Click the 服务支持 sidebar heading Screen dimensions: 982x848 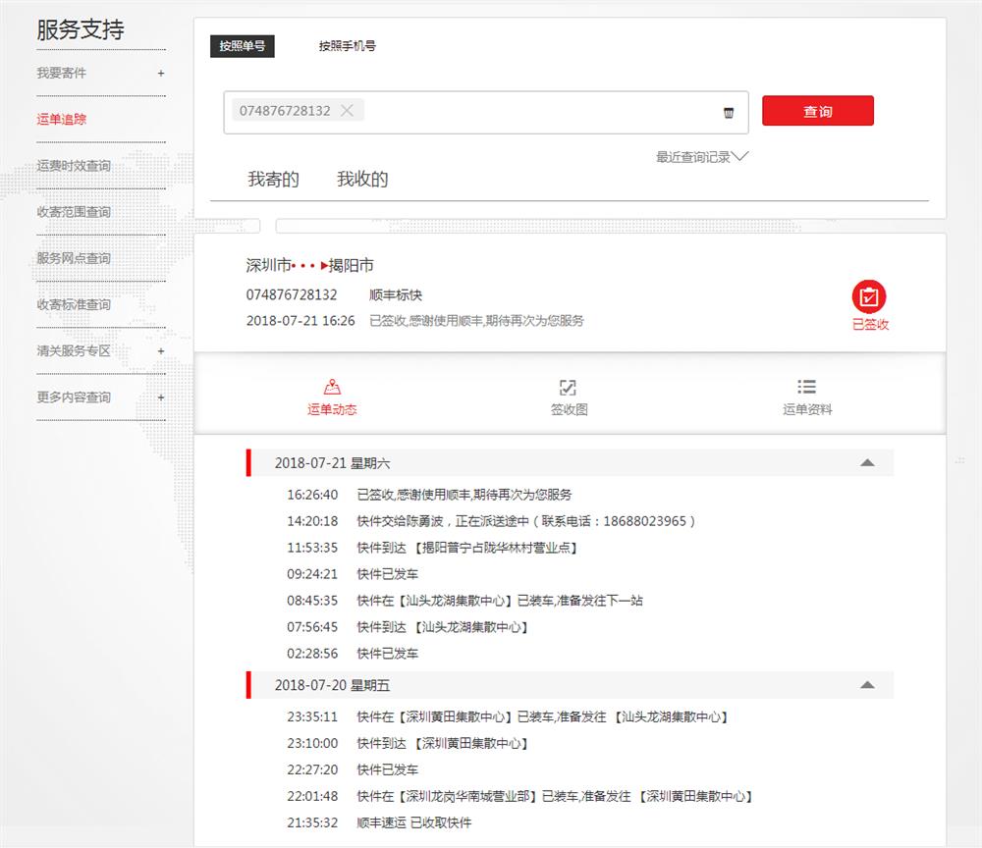[x=81, y=29]
